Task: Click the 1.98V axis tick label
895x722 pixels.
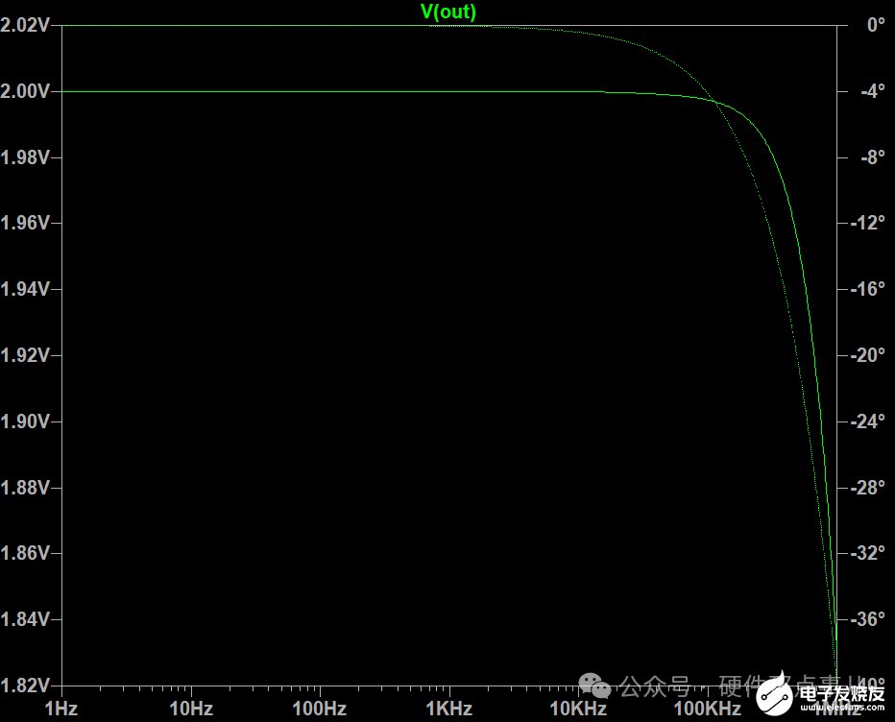Action: tap(25, 157)
